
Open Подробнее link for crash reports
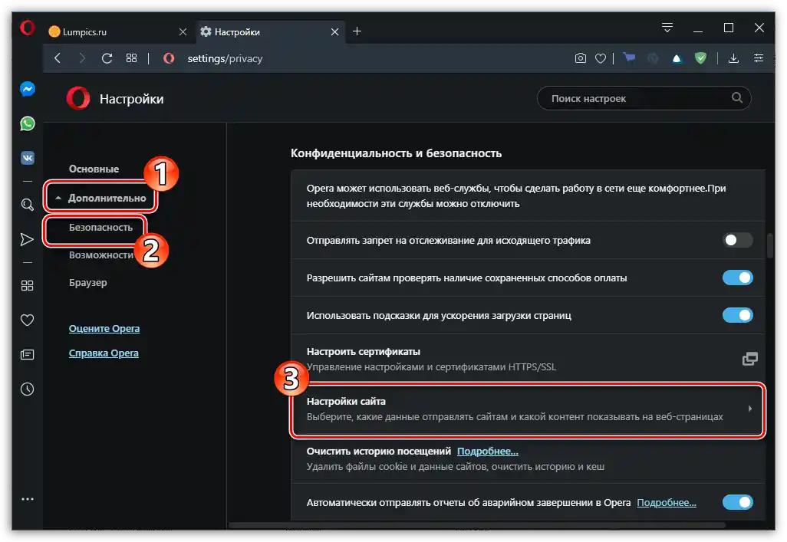667,502
